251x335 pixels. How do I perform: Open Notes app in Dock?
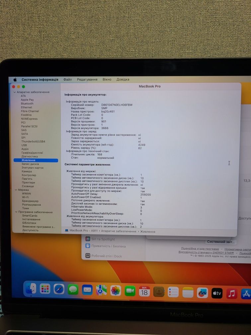188,292
